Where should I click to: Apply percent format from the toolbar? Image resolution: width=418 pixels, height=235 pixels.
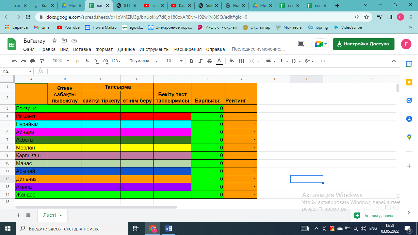pyautogui.click(x=87, y=61)
